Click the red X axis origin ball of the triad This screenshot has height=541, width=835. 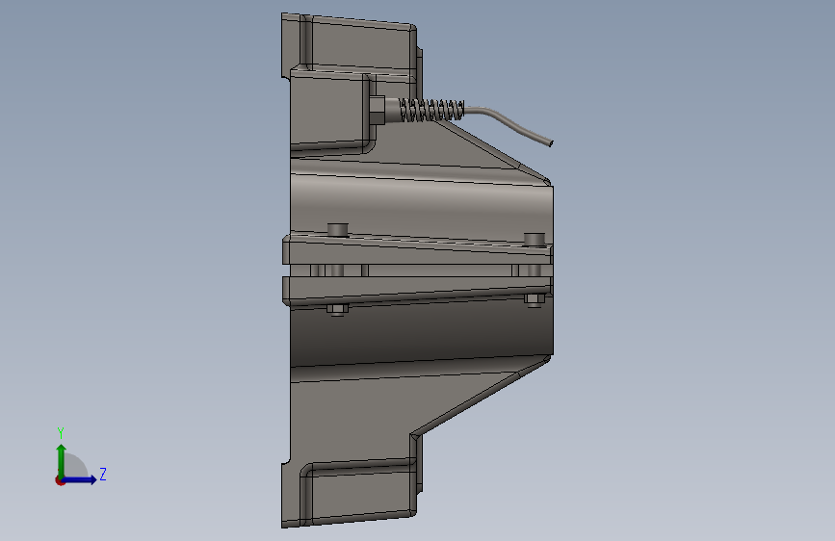pos(60,480)
